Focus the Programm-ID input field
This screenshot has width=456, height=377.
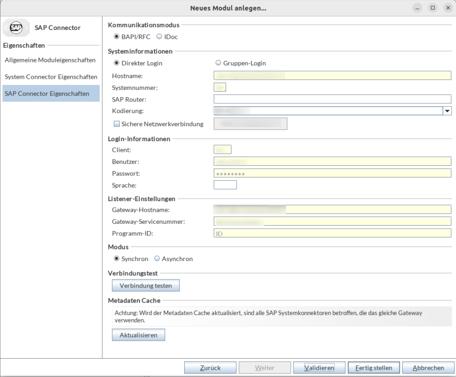tap(332, 233)
